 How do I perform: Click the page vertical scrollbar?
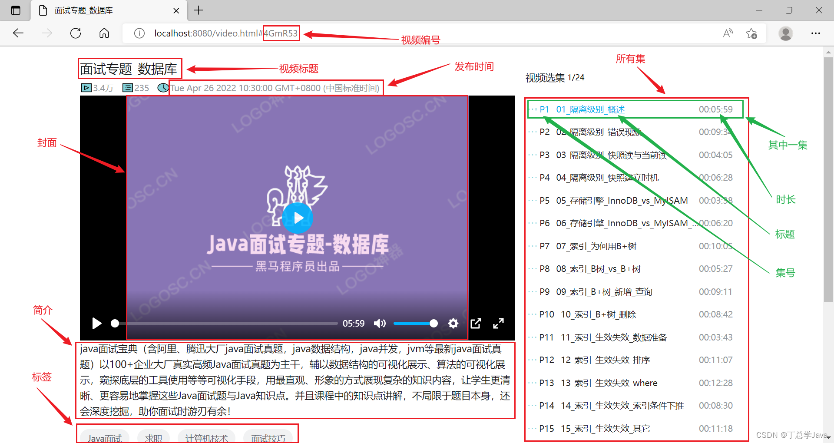pos(828,179)
